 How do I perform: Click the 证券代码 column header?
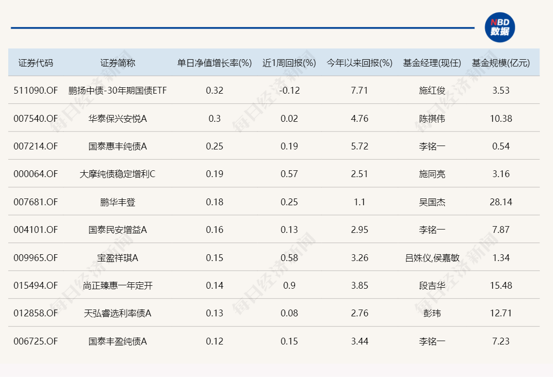[35, 63]
